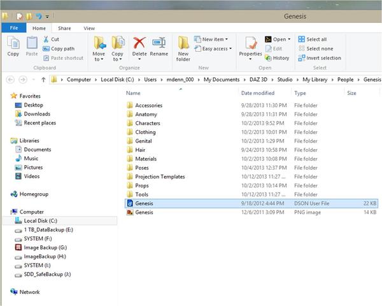
Task: Click the Cut scissors icon
Action: (x=46, y=39)
